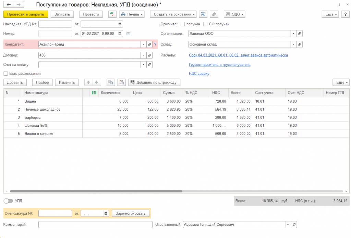Click the Подбор button
This screenshot has height=238, width=351.
coord(42,83)
